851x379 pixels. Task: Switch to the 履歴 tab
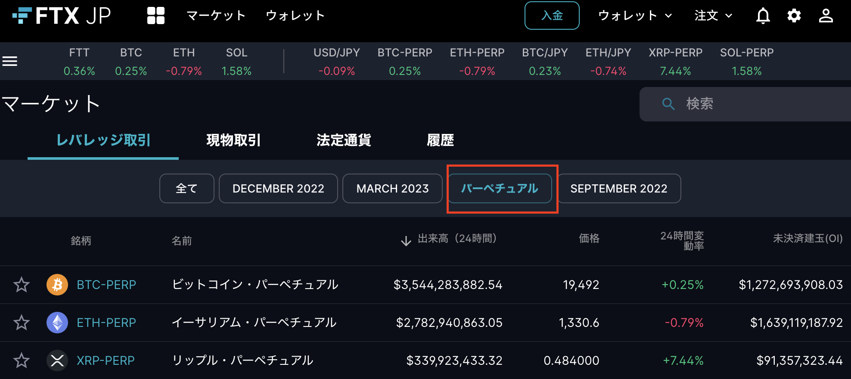point(440,140)
